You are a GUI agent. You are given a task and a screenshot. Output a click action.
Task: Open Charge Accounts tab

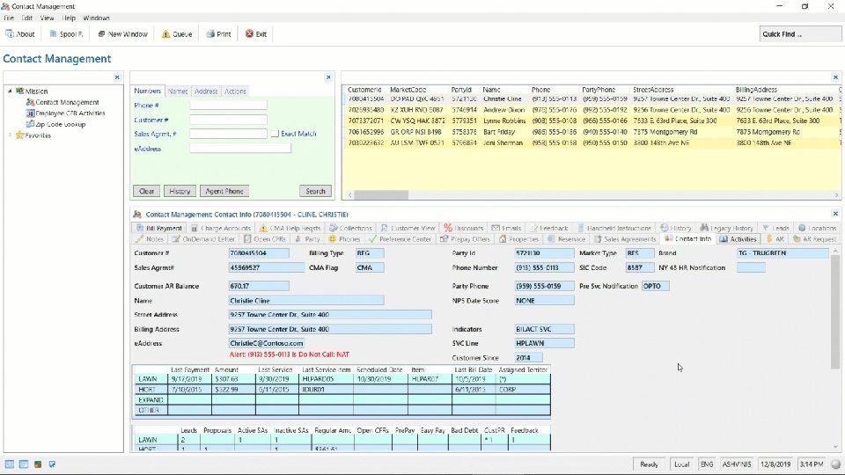pyautogui.click(x=221, y=228)
